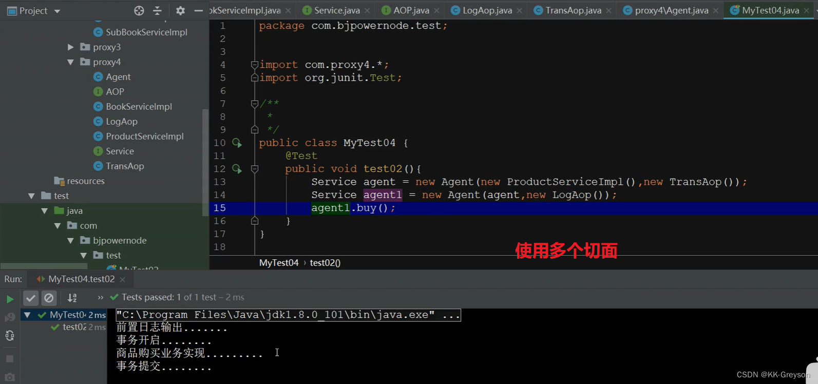Hide the Project panel with minus icon
The height and width of the screenshot is (384, 818).
199,11
